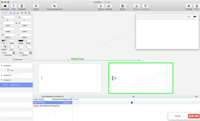
Task: Collapse Artboard 1 in layer list
Action: pos(2,66)
